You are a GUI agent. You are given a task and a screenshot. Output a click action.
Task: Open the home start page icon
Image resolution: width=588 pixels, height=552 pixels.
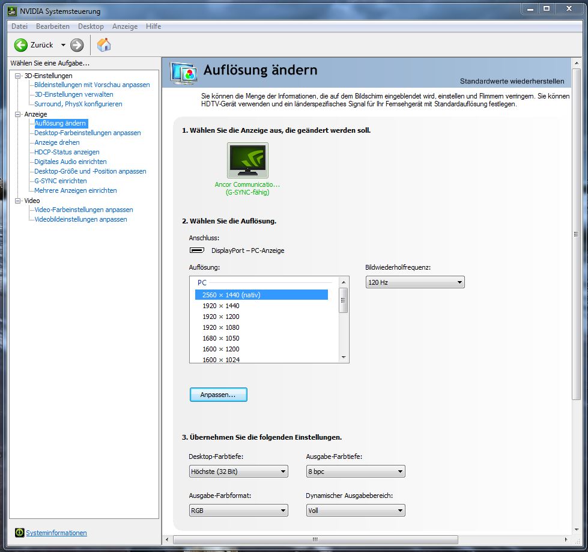[x=104, y=44]
